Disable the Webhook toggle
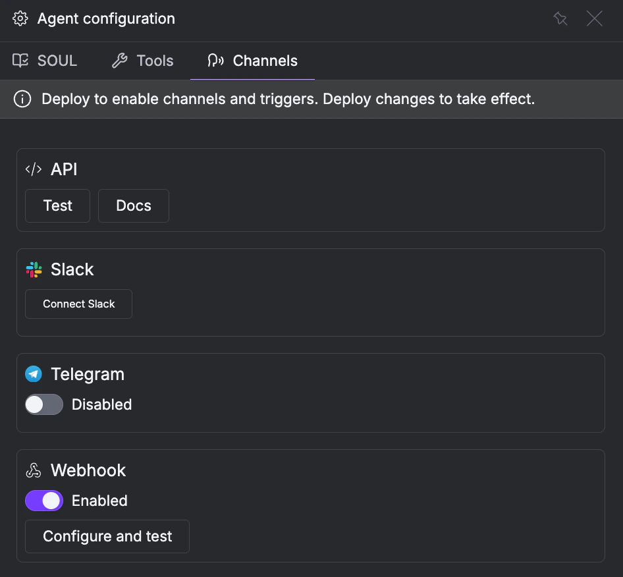 (43, 501)
